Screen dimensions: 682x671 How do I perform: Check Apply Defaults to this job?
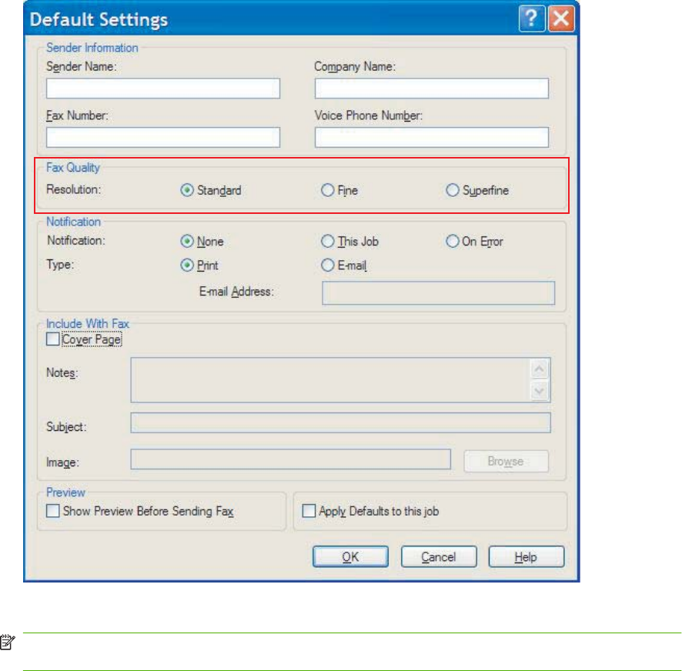[309, 511]
